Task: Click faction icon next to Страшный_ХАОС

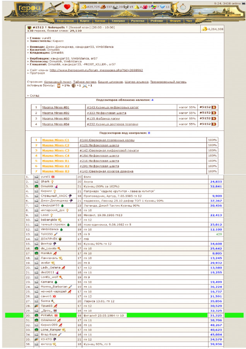Action: pos(70,196)
